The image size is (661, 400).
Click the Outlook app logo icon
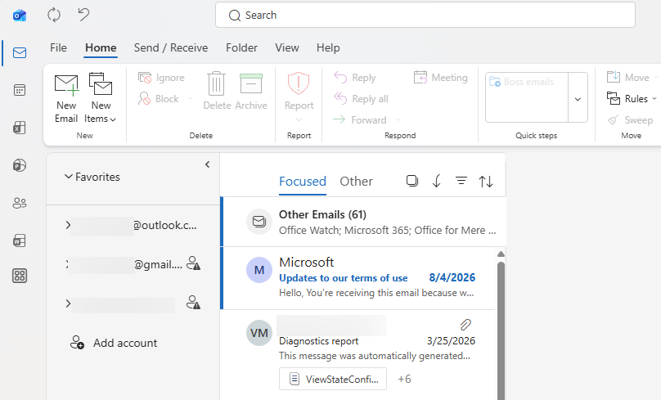tap(20, 16)
